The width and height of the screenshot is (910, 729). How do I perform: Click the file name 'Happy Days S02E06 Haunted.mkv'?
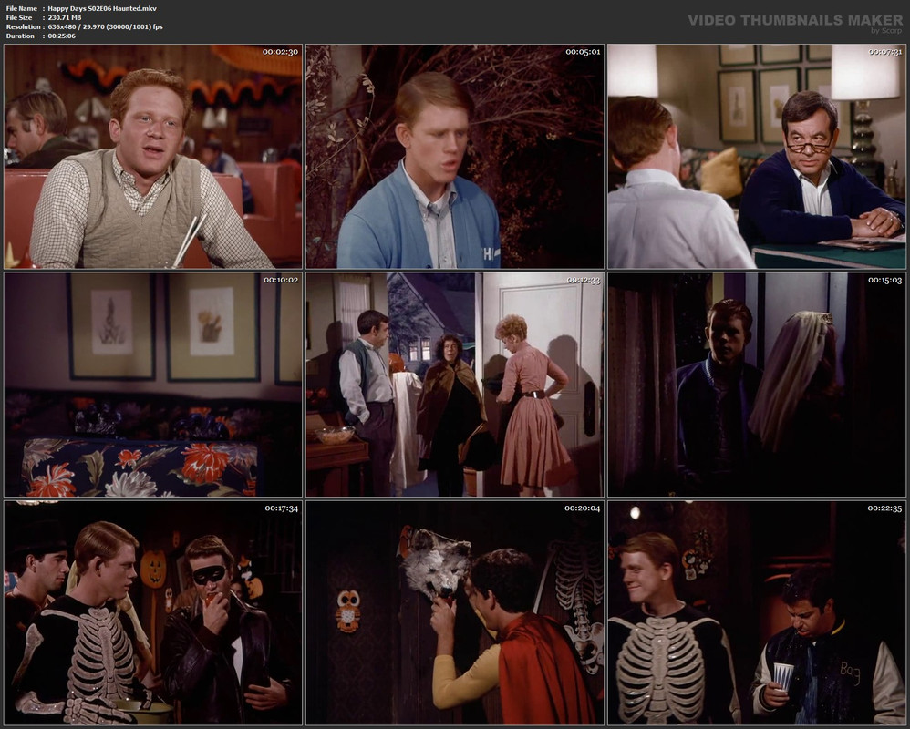(102, 9)
